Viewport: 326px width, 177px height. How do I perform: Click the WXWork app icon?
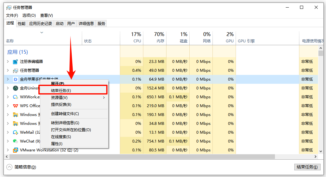[16, 97]
